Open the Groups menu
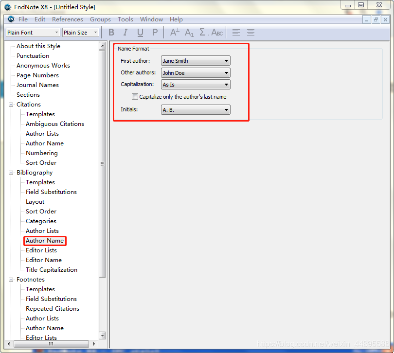394x353 pixels. coord(100,19)
